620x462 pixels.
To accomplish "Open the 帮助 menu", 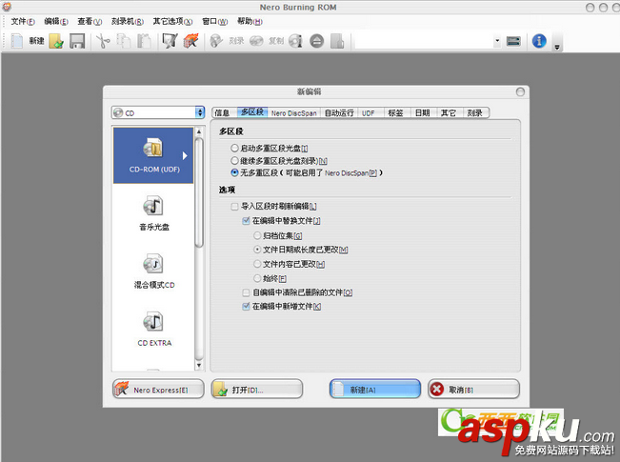I will click(250, 21).
